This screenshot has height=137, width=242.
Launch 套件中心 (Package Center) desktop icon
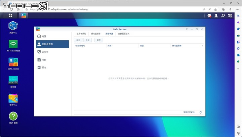(13, 100)
